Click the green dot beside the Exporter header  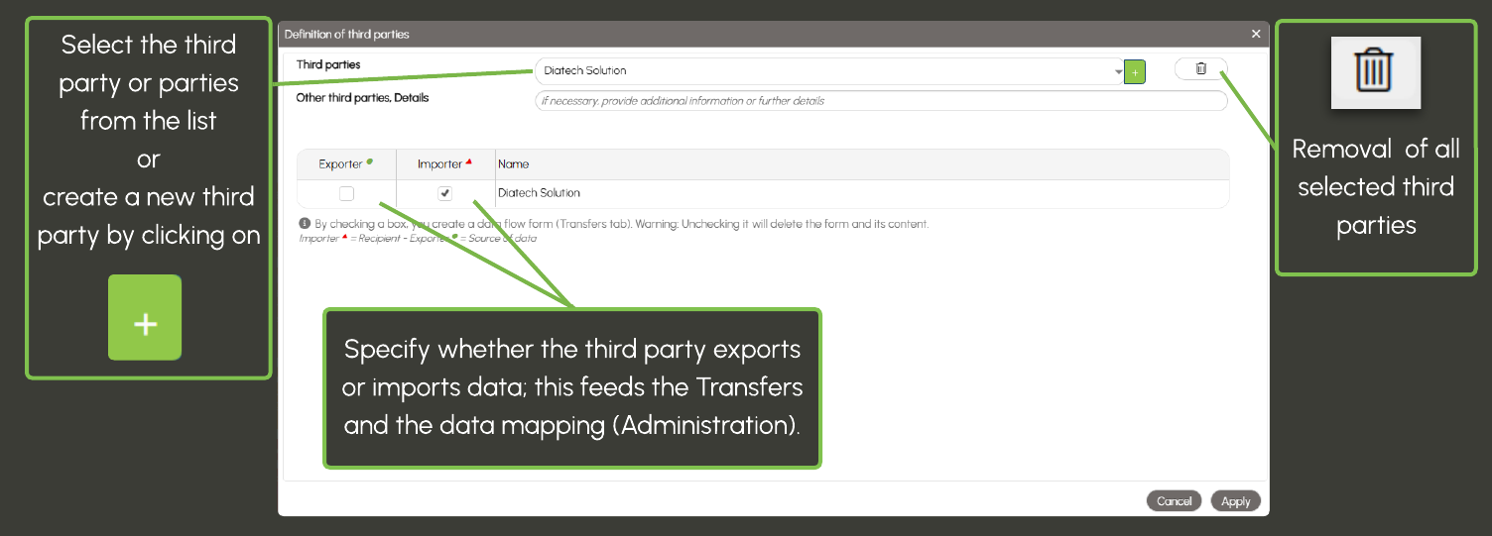click(370, 161)
